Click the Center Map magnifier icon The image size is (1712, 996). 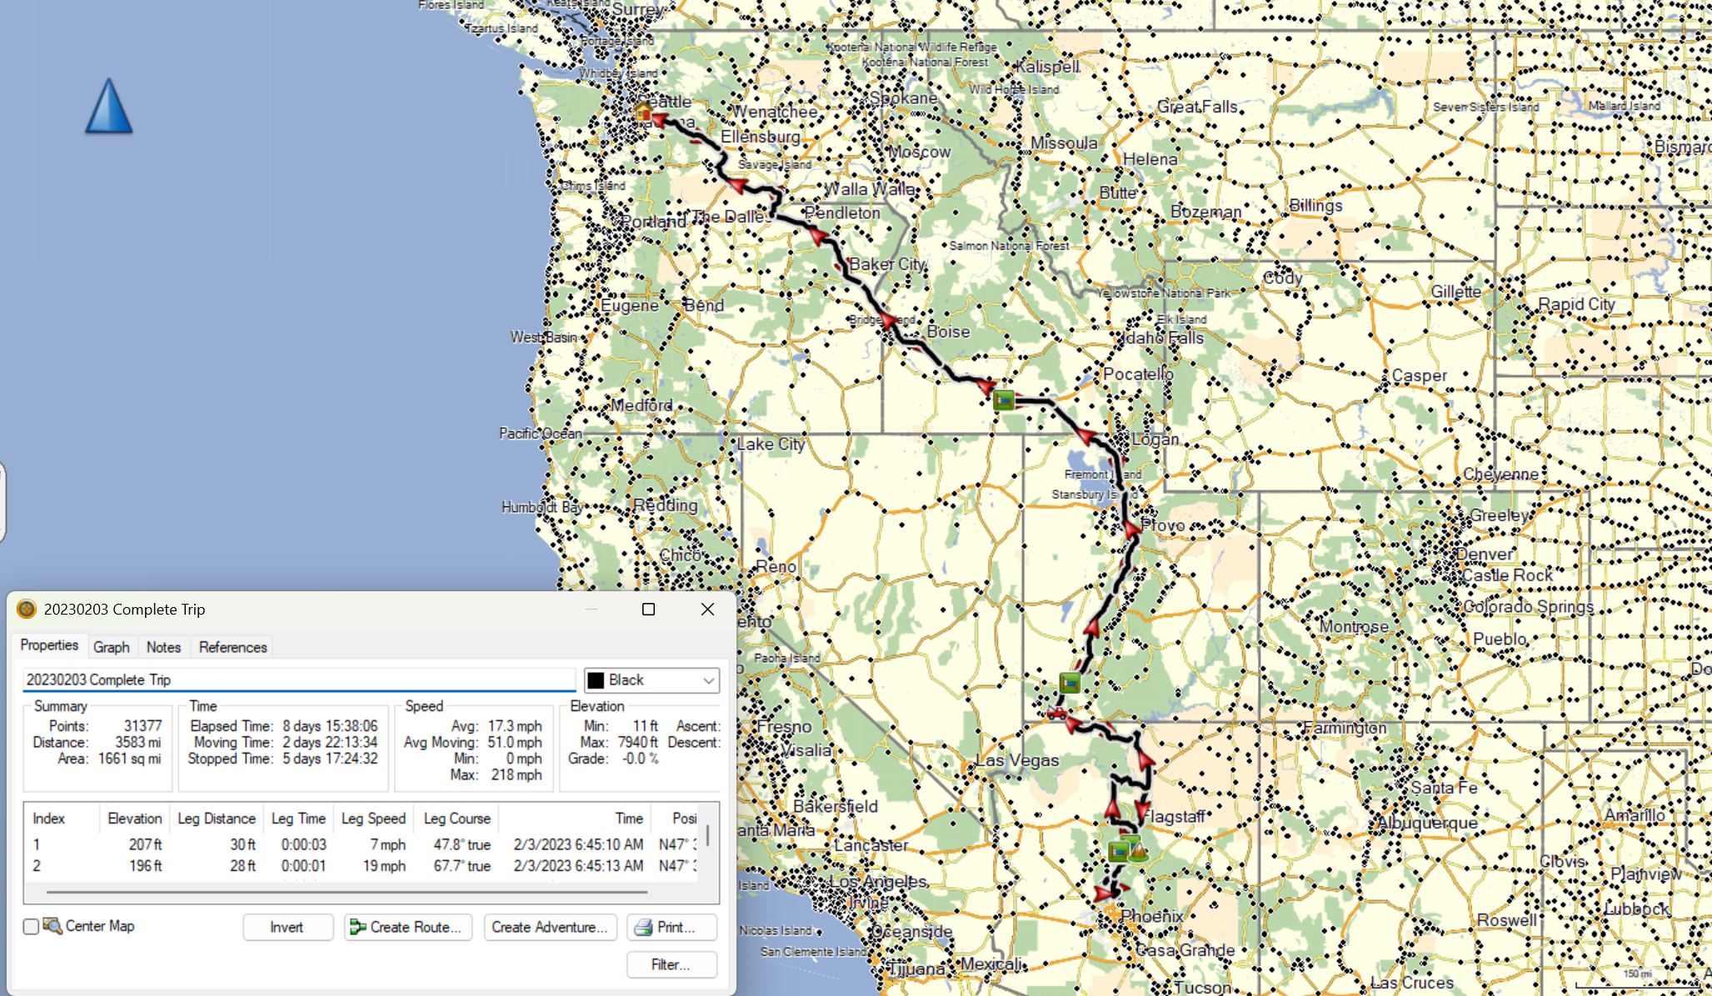point(53,926)
